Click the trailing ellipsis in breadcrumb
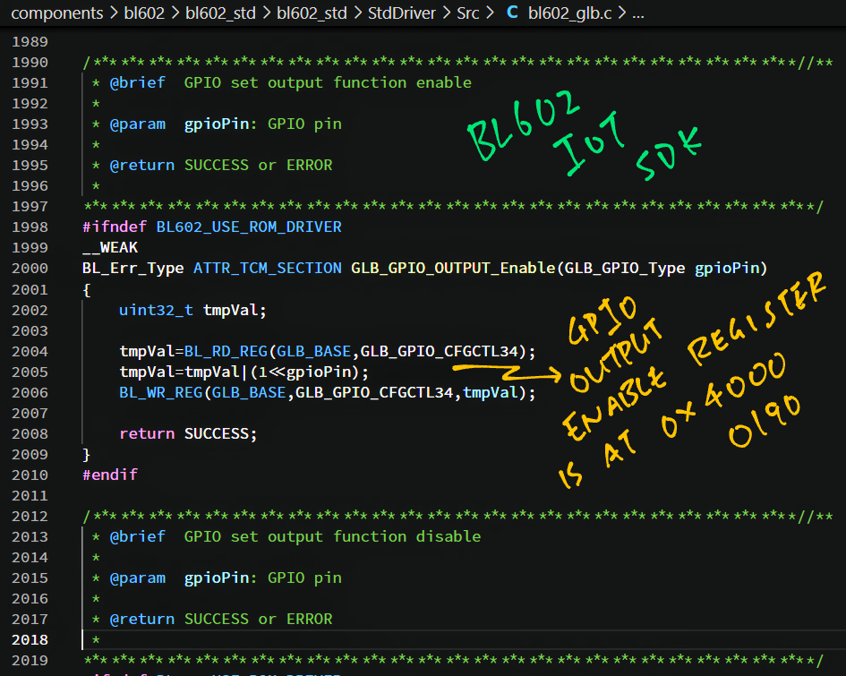This screenshot has width=846, height=676. point(638,13)
